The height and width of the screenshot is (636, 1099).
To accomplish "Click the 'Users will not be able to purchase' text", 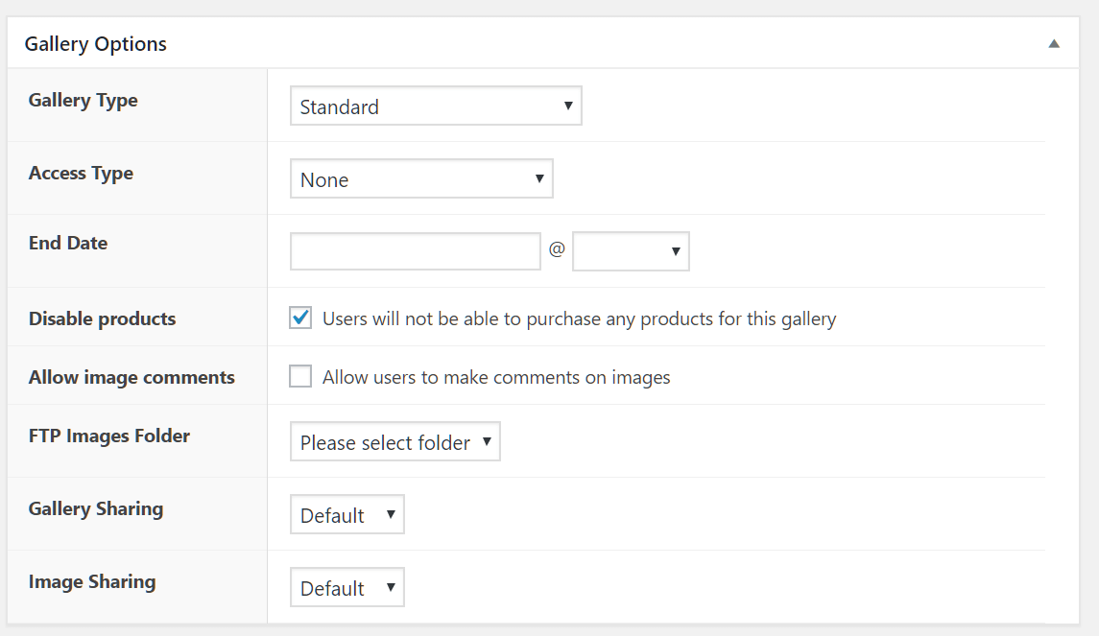I will tap(579, 318).
